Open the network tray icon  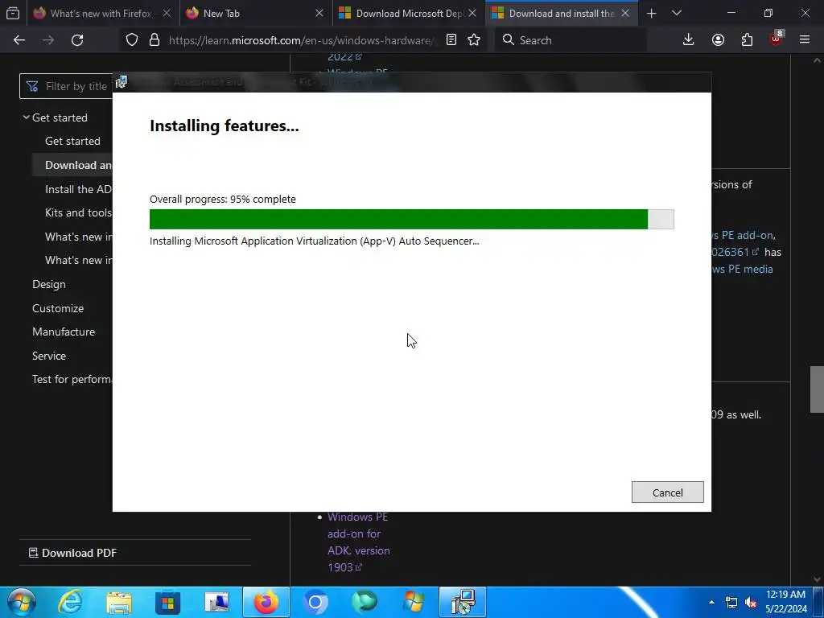coord(731,602)
